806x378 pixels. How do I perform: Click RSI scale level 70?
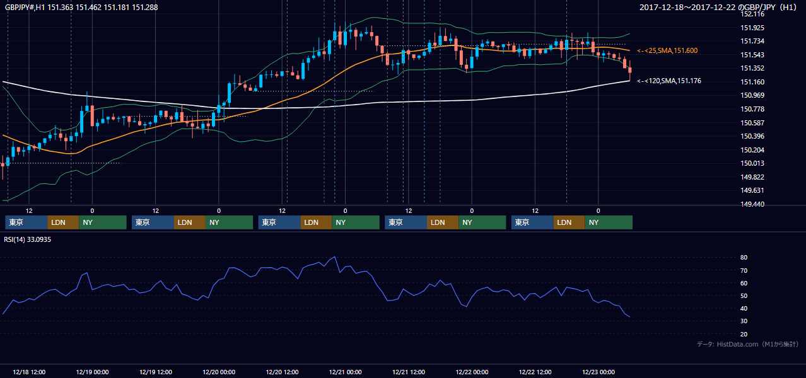744,270
